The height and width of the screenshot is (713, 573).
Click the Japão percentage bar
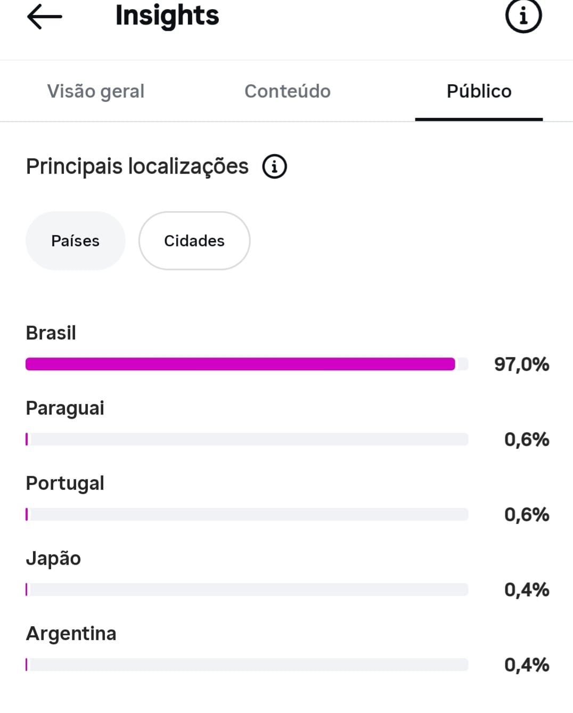click(247, 589)
